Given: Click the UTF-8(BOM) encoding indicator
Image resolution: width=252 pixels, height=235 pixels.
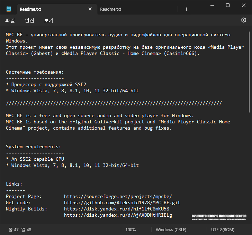Looking at the screenshot, I should [223, 230].
